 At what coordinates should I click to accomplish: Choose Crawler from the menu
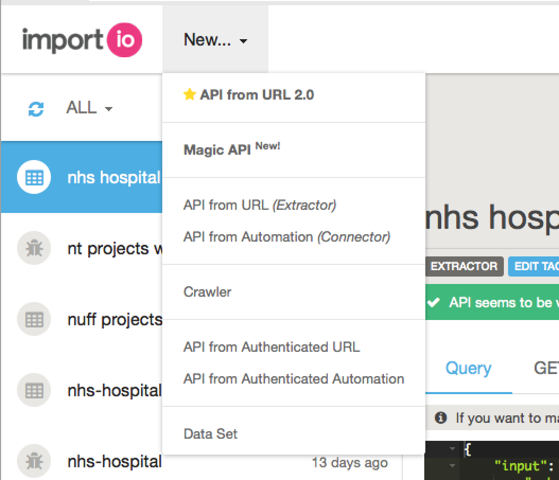coord(294,292)
